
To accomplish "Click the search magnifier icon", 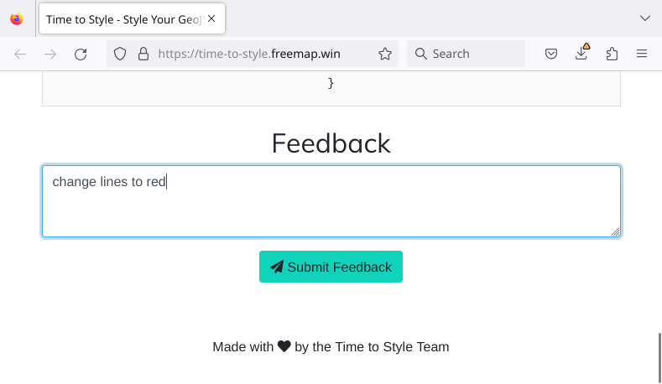I will 420,54.
